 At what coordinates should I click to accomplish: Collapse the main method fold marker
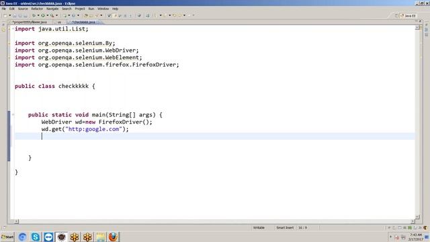click(13, 115)
